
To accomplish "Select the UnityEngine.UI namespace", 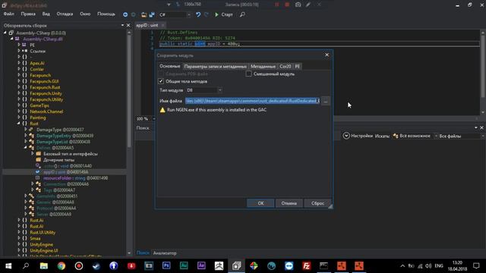I will (44, 251).
